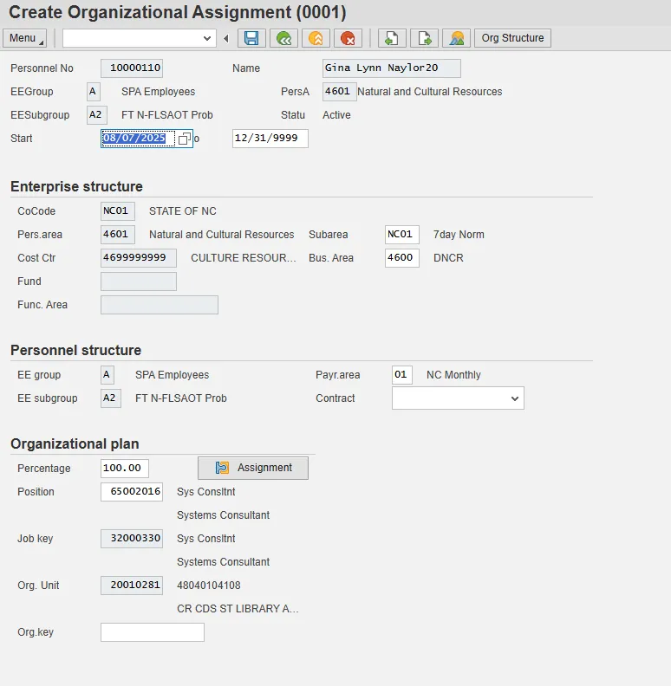Click the Payr.area field 01
671x686 pixels.
[x=402, y=375]
